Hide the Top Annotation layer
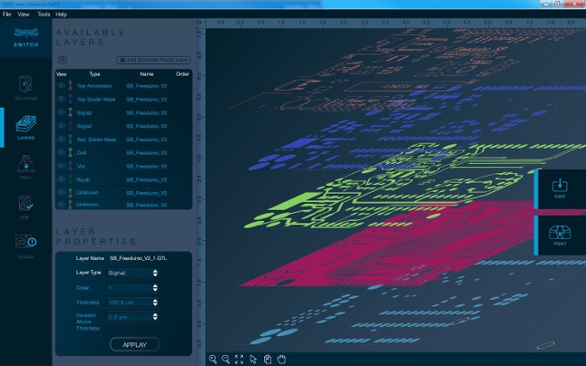Screen dimensions: 586x366 60,86
